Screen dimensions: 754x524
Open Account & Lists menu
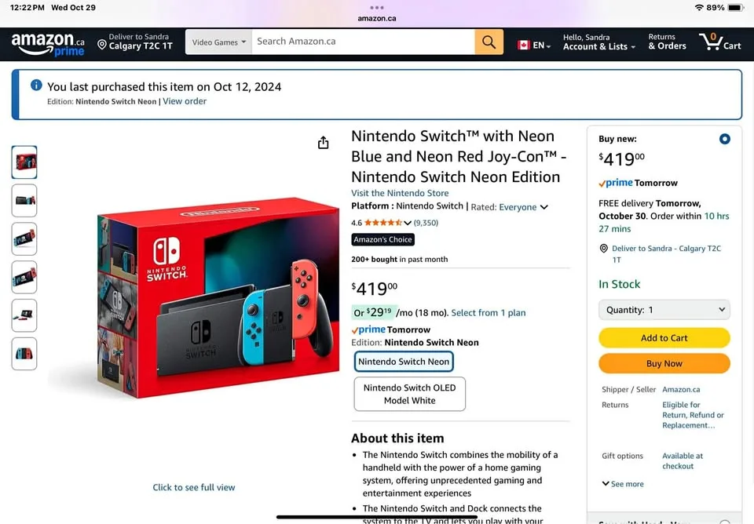pyautogui.click(x=597, y=42)
